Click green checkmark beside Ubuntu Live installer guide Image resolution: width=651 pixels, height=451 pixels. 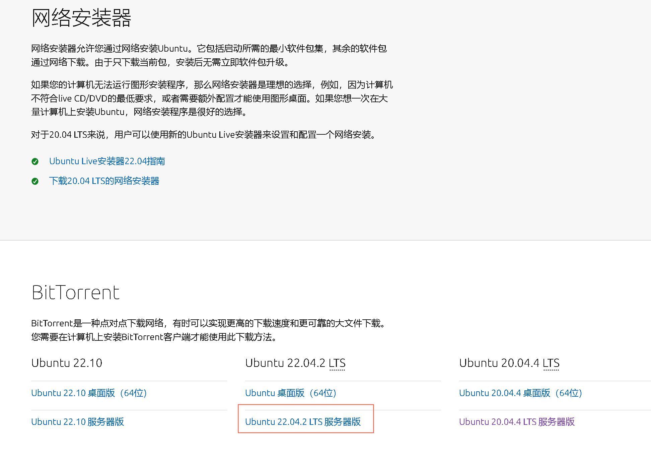tap(35, 162)
